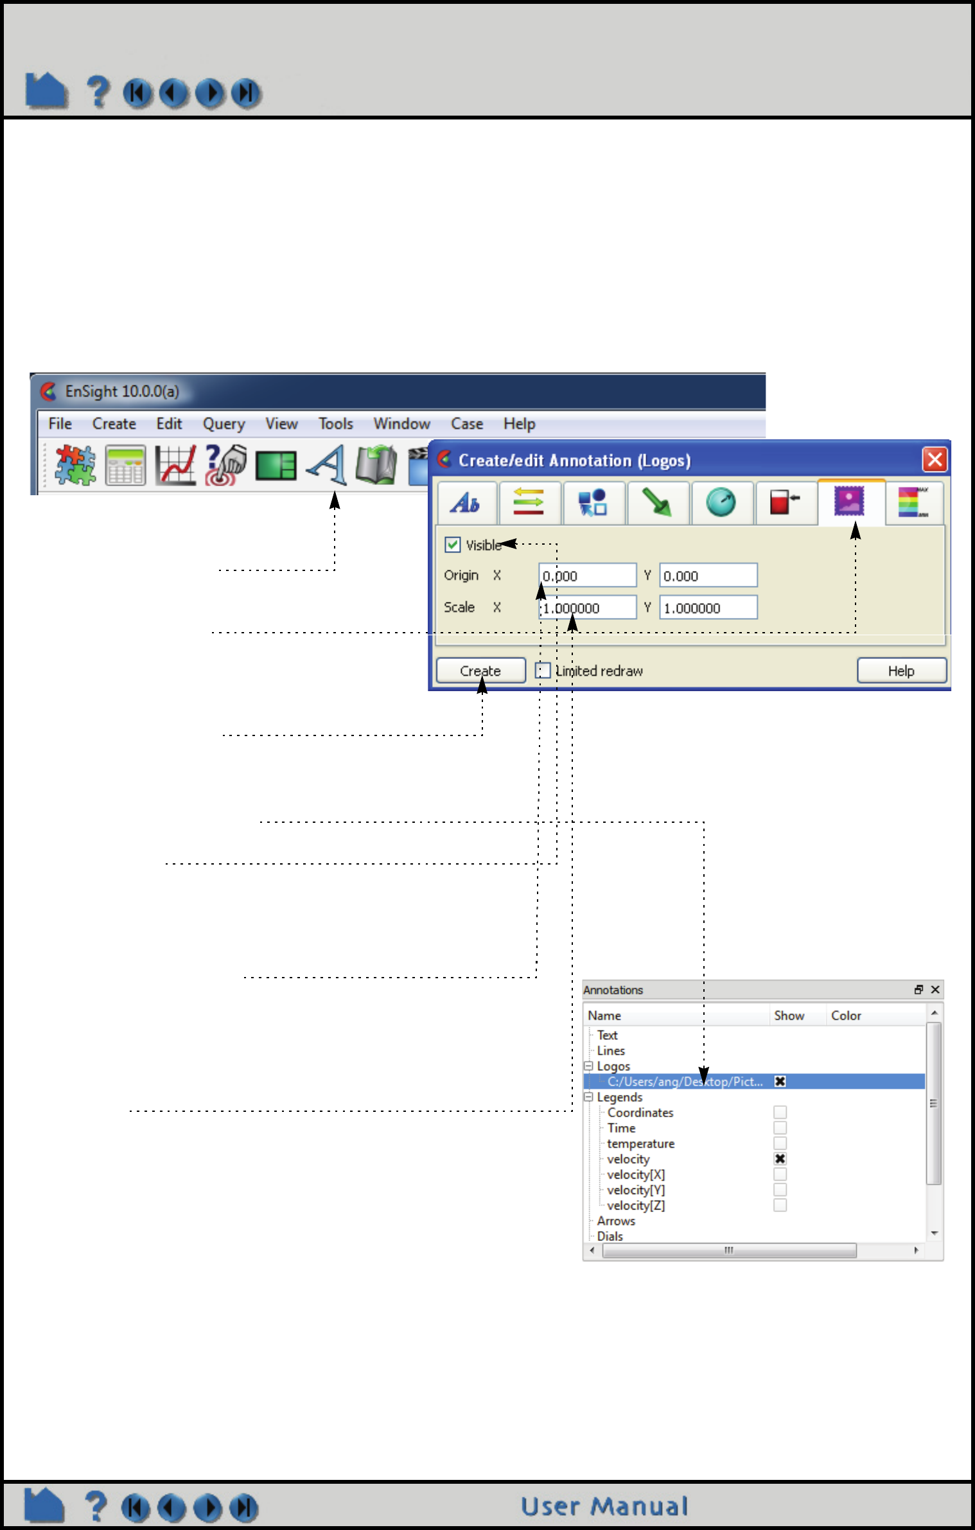Toggle the Visible checkbox
975x1530 pixels.
click(x=453, y=545)
